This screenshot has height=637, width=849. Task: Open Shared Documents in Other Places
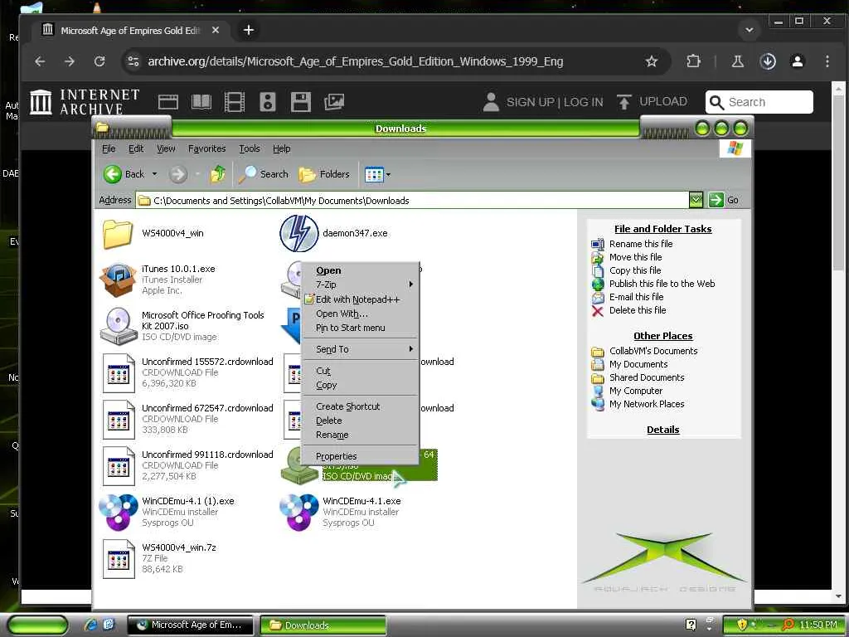647,377
